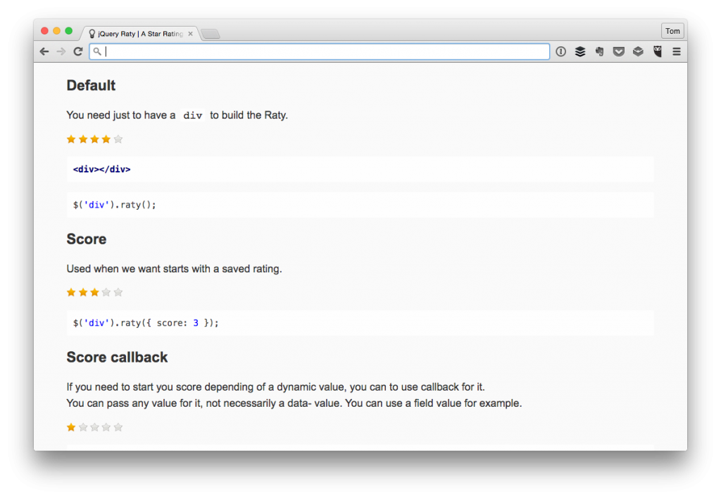This screenshot has width=721, height=499.
Task: Click the forward navigation arrow
Action: tap(61, 51)
